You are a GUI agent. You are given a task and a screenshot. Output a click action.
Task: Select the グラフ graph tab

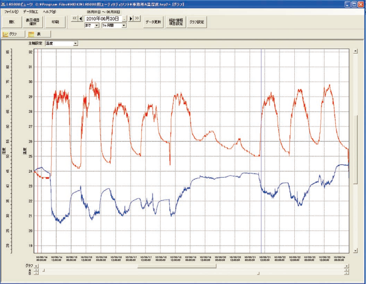click(x=13, y=34)
